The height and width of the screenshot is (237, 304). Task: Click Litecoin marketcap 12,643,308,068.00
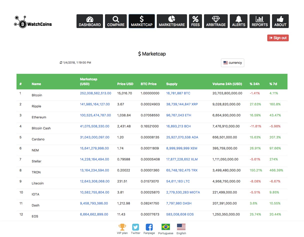pyautogui.click(x=95, y=181)
